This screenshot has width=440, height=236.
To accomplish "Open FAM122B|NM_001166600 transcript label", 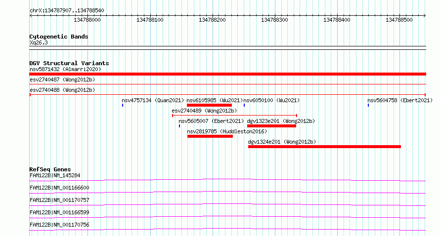I will click(59, 188).
